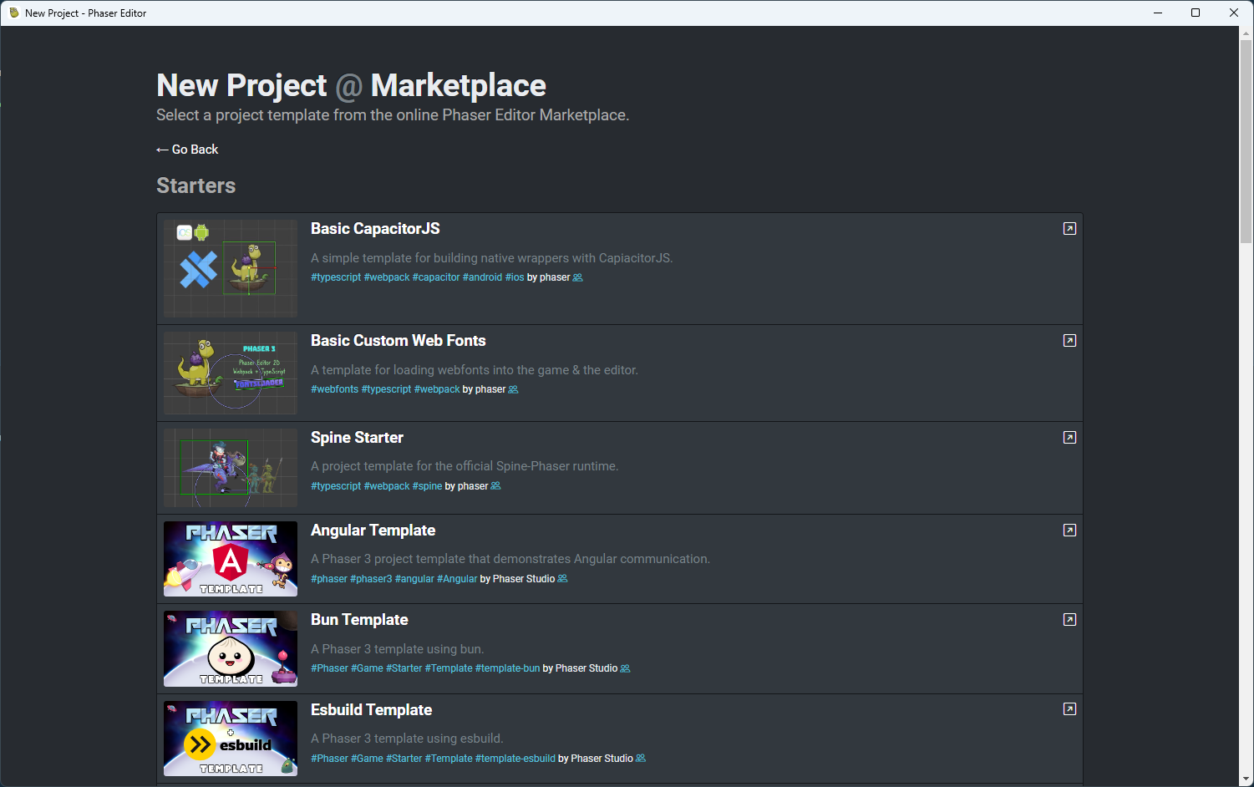Click scrollbar up arrow
Screen dimensions: 1254x787
[x=1246, y=33]
